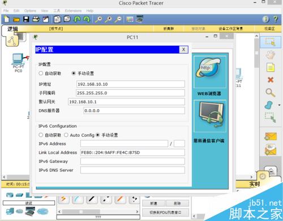
Task: Open the File menu
Action: [6, 11]
